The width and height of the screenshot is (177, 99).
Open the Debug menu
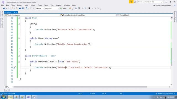click(33, 5)
